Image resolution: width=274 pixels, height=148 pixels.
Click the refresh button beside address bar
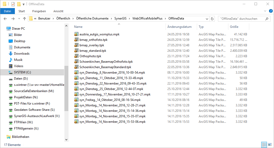(212, 19)
